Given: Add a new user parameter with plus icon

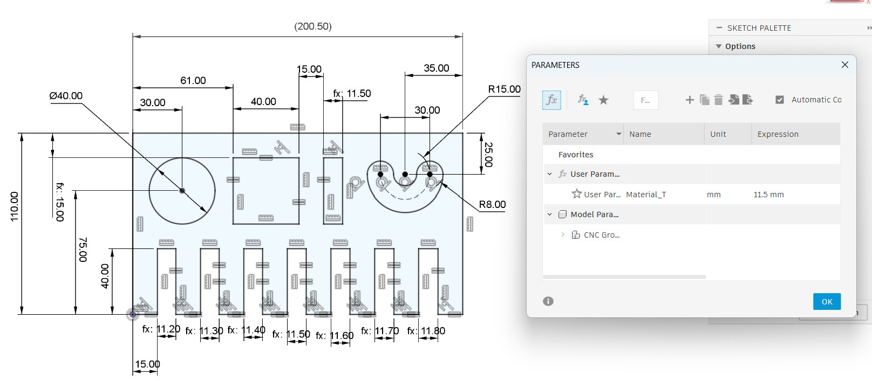Looking at the screenshot, I should point(689,100).
